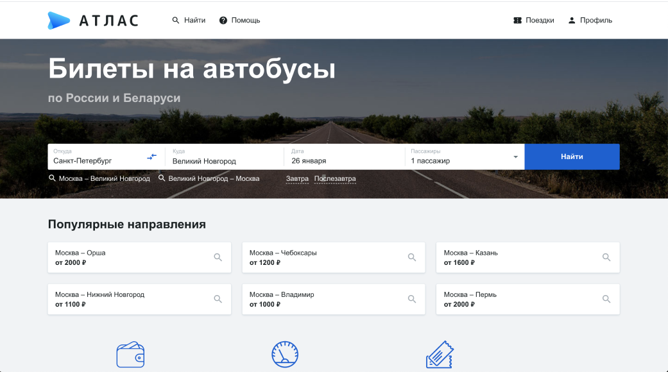
Task: Click the price от 1200 ₽
Action: point(265,262)
